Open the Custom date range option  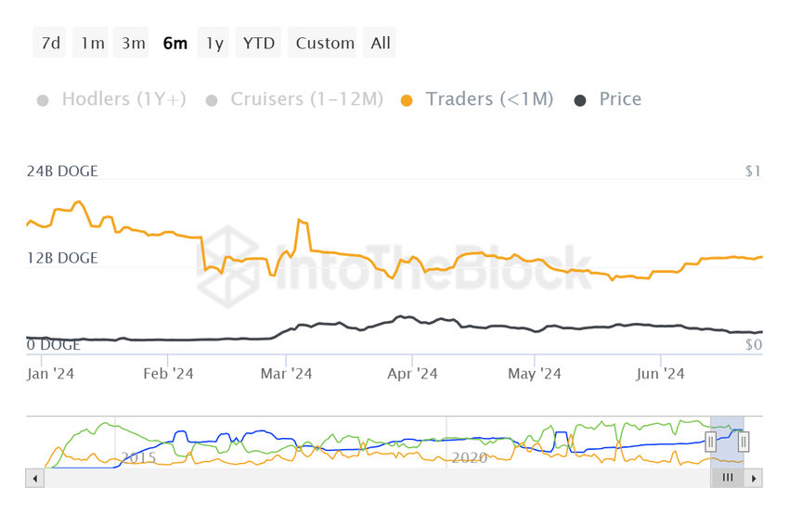tap(325, 44)
